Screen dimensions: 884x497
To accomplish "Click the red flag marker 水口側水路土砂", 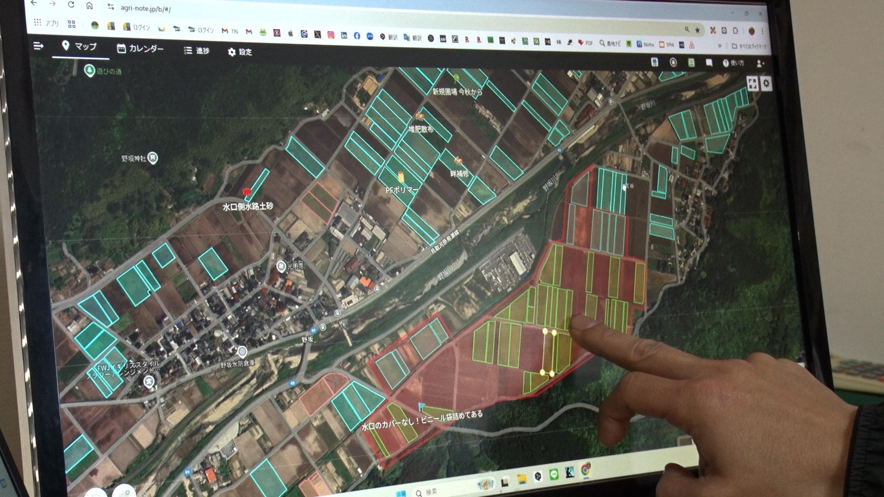I will 247,191.
